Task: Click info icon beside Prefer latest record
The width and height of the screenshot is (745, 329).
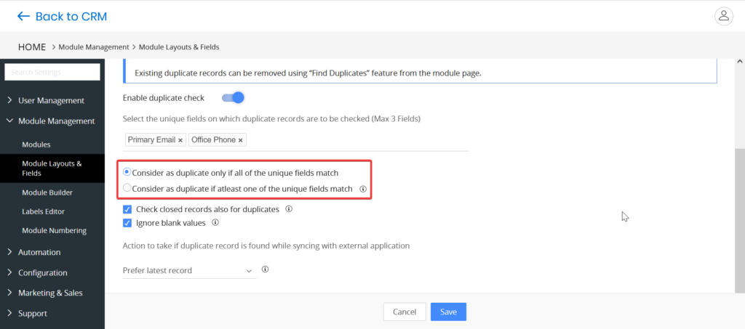Action: point(265,269)
